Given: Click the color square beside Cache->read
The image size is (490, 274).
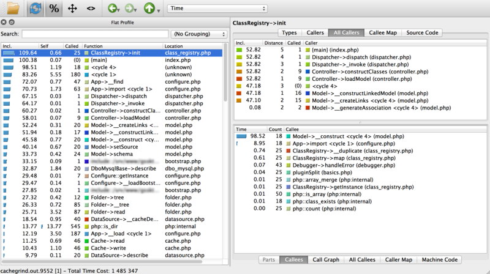Looking at the screenshot, I should click(x=87, y=241).
